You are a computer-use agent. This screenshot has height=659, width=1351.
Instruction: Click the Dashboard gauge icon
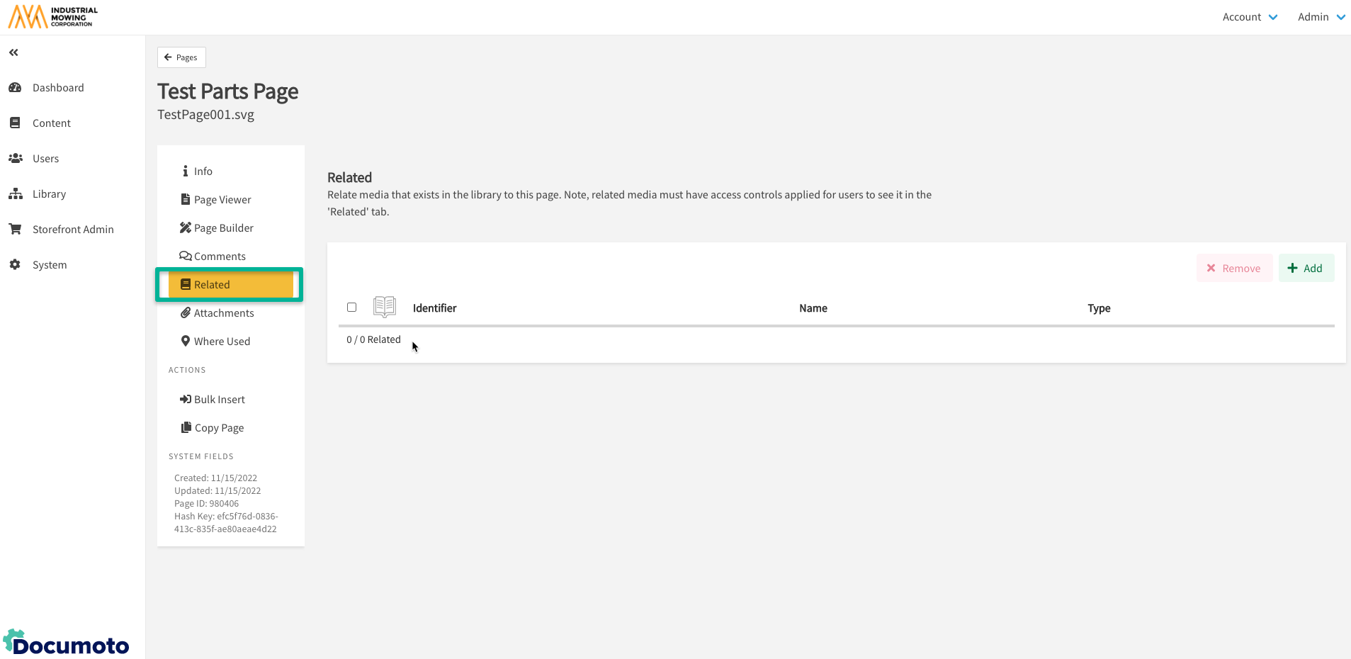(x=15, y=88)
